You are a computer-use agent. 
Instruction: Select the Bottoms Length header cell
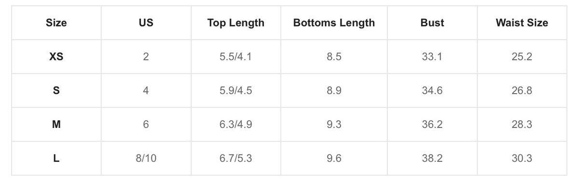click(x=334, y=23)
